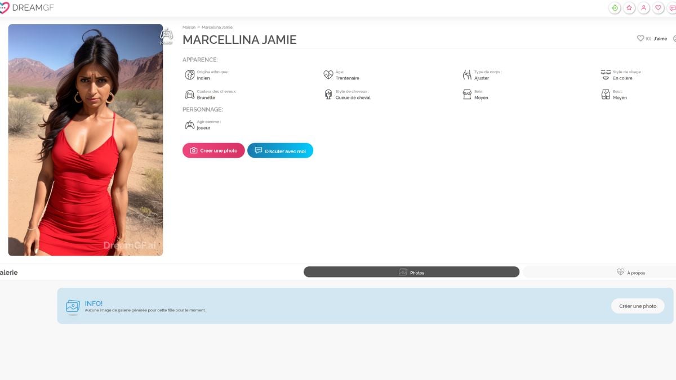Open the user account icon

click(644, 8)
